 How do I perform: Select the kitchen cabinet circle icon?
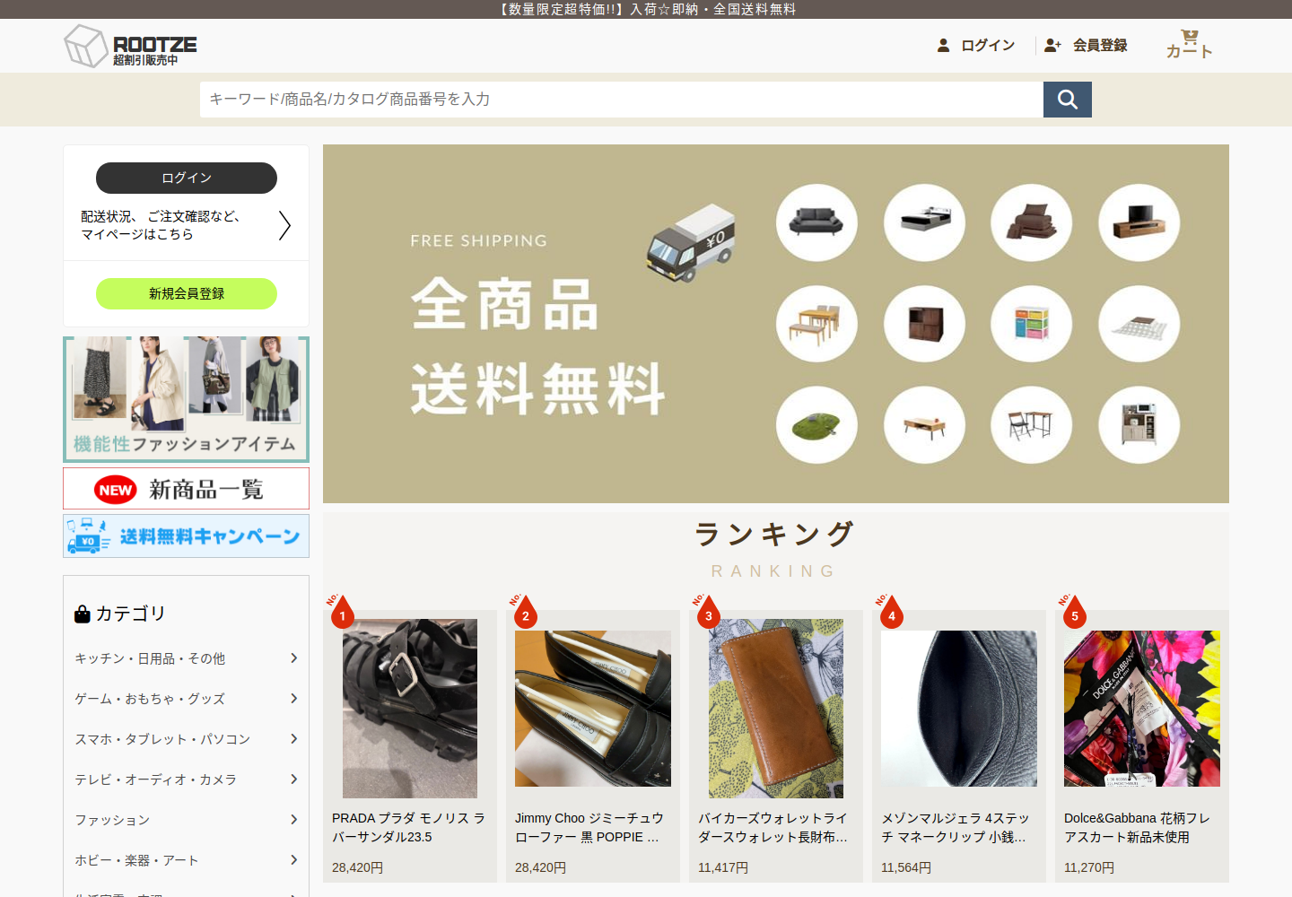[x=1139, y=425]
